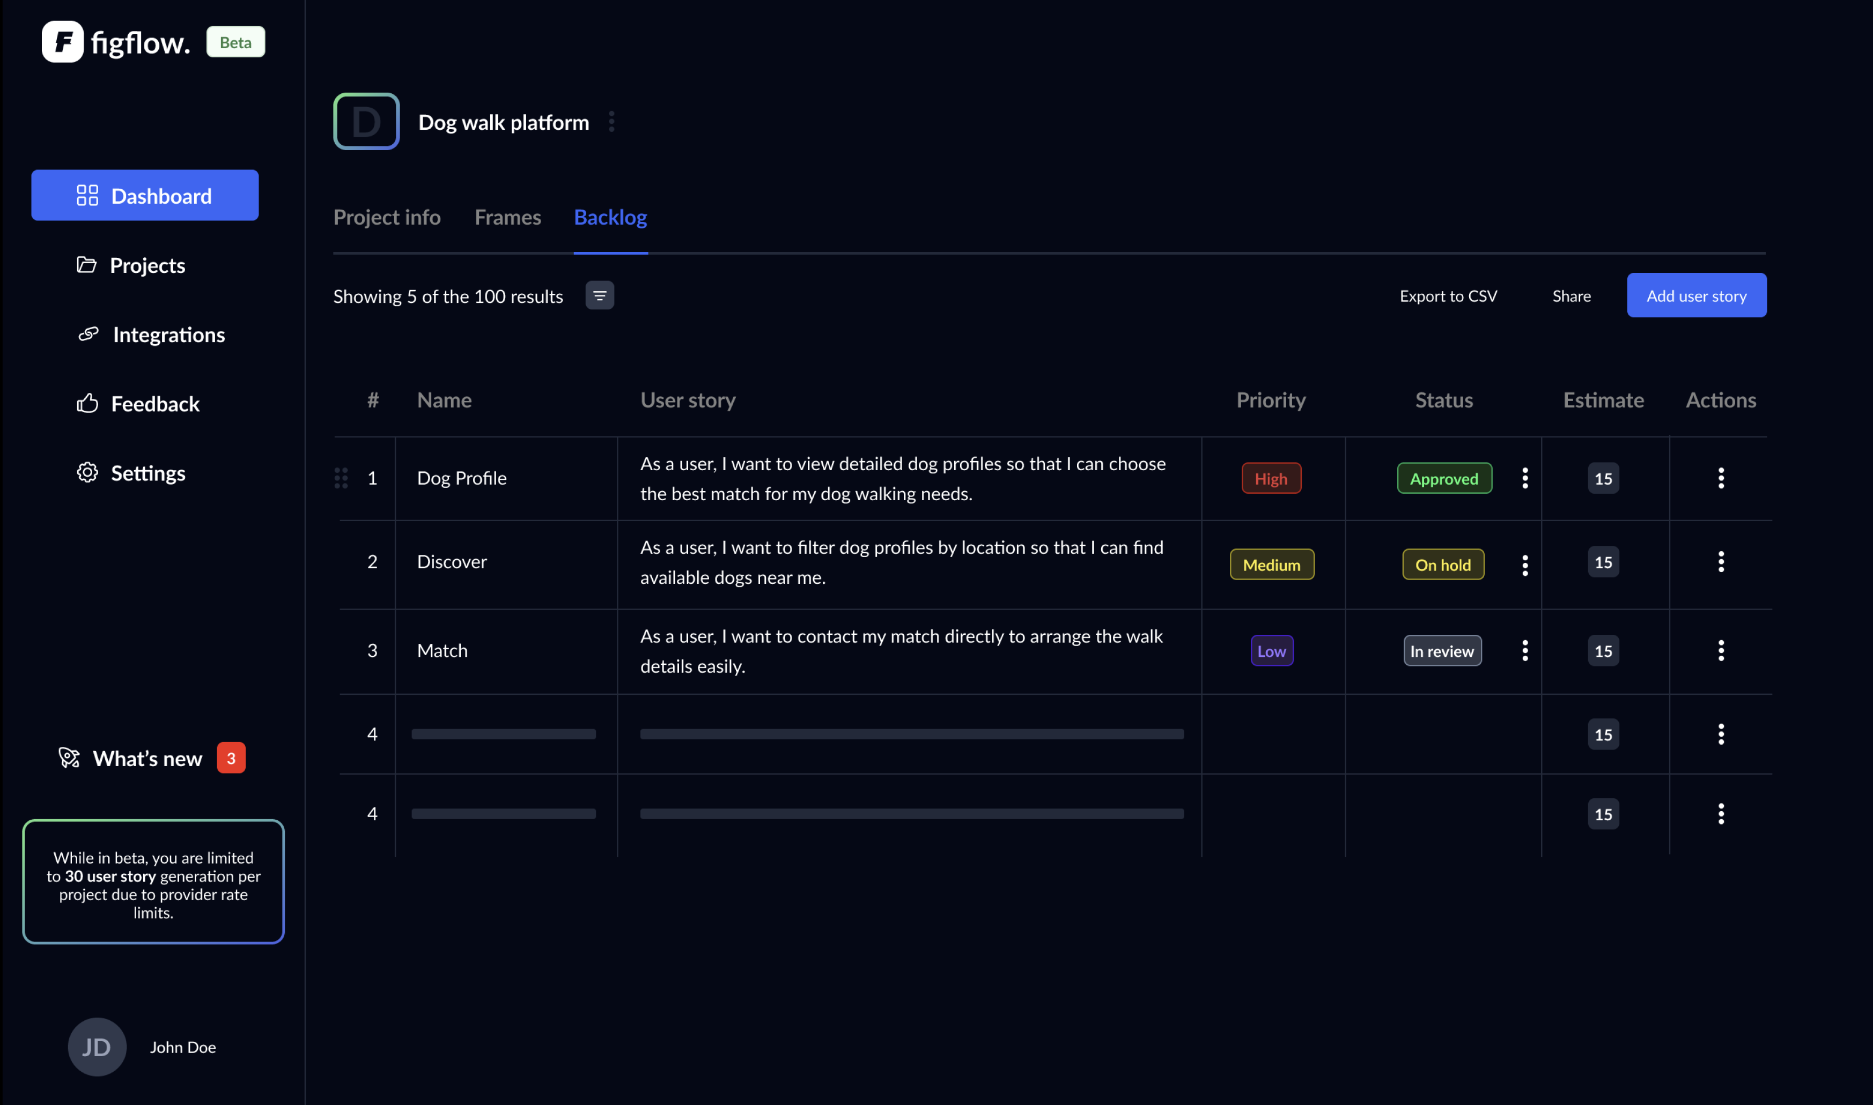Open Integrations via the link icon
Image resolution: width=1873 pixels, height=1105 pixels.
[88, 335]
